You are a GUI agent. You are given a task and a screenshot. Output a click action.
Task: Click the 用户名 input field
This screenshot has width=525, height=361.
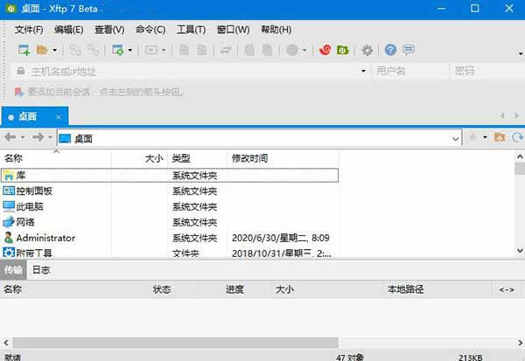point(408,71)
